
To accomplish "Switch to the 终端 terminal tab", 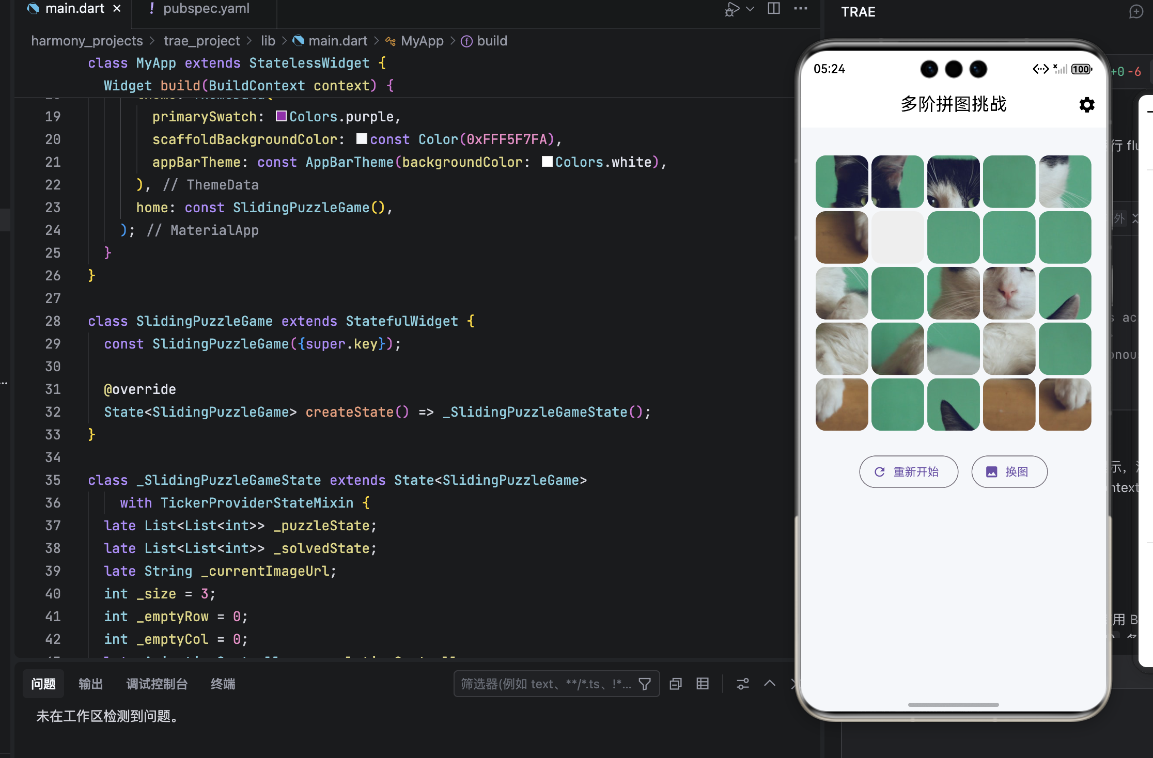I will (223, 684).
